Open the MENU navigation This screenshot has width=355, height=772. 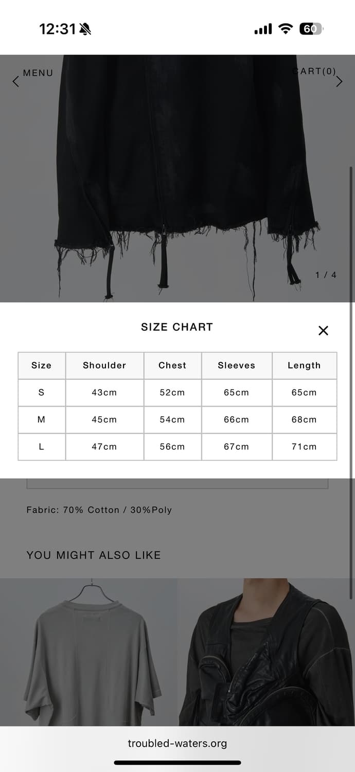(x=38, y=73)
